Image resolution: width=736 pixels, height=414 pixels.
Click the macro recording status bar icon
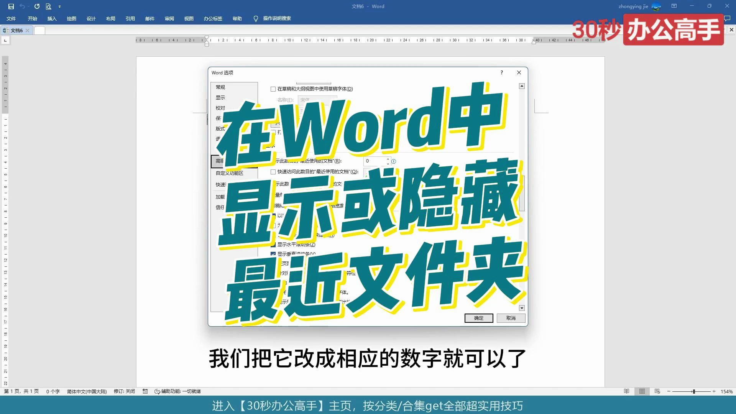pos(145,391)
